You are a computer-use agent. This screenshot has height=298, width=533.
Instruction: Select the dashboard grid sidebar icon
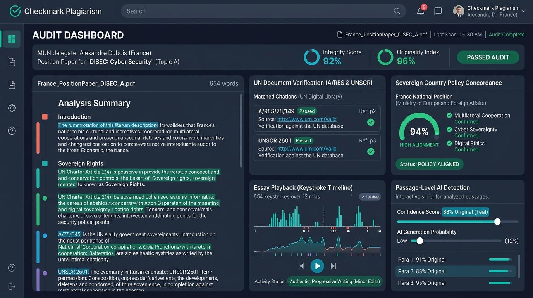12,39
